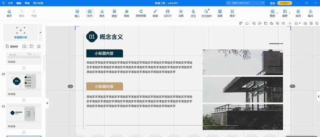The image size is (320, 137).
Task: Zoom in on the canvas
Action: 277,23
